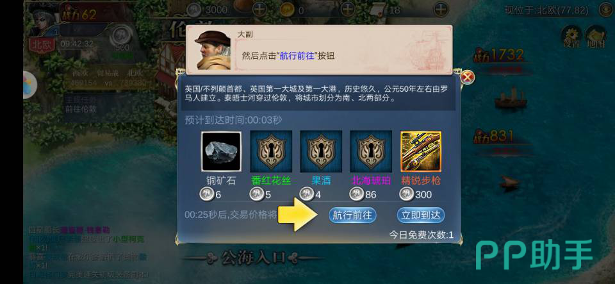The width and height of the screenshot is (615, 284).
Task: Select the locked 果酒 fruit wine item
Action: (321, 151)
